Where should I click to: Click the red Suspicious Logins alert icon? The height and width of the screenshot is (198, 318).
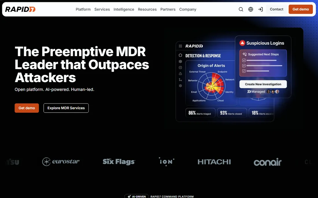pos(242,43)
